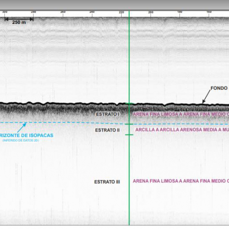Screen dimensions: 229x229
Task: Click the green tick mark below ESTRATO II
Action: click(129, 135)
